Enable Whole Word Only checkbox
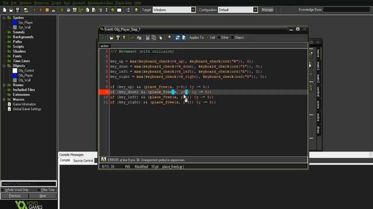 2,190
